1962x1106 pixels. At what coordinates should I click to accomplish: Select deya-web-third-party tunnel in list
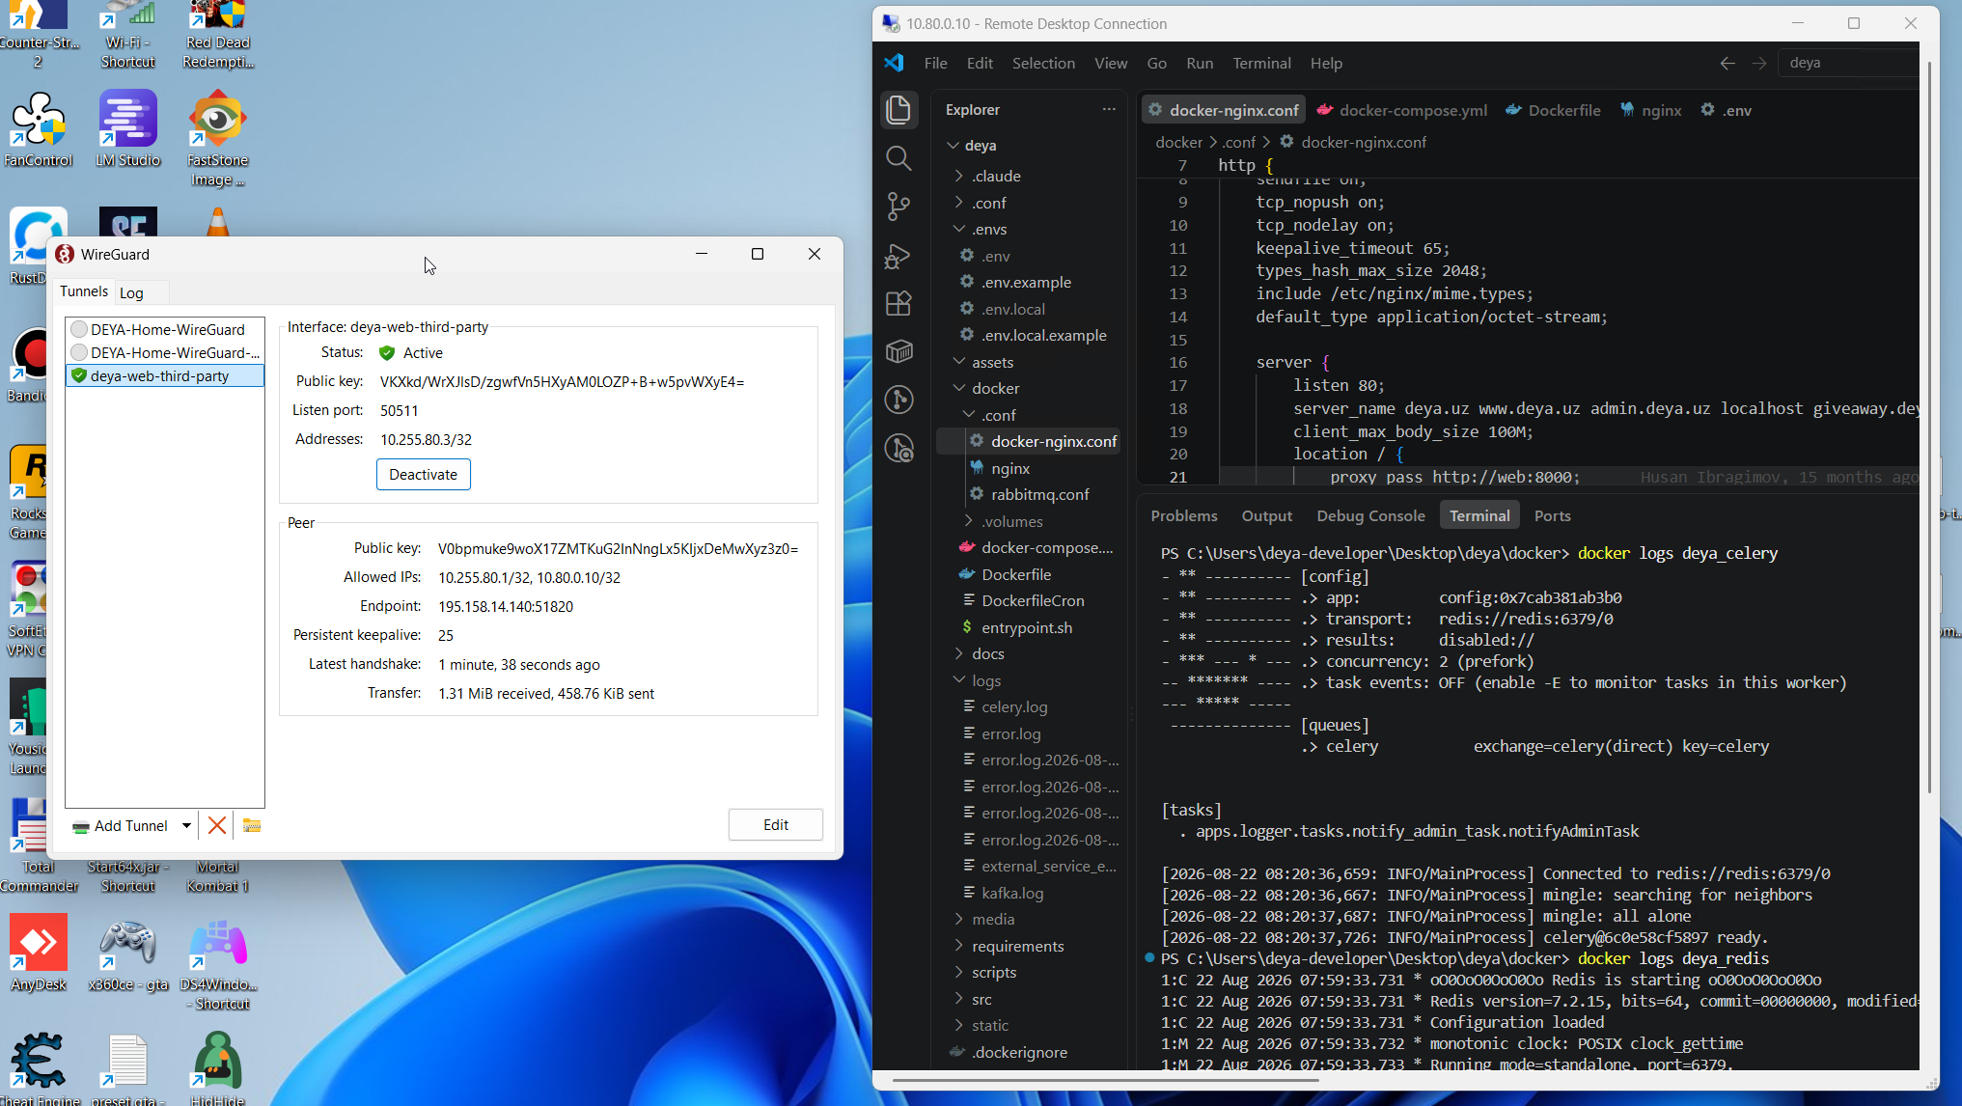point(165,376)
